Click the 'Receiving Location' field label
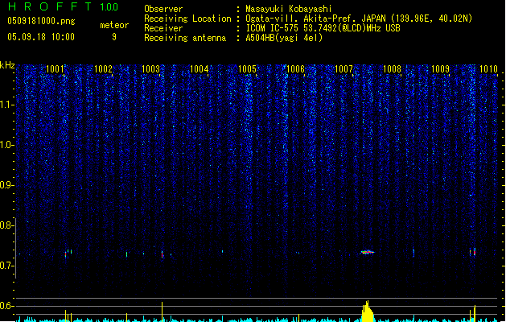Screen dimensions: 506x322 [187, 19]
